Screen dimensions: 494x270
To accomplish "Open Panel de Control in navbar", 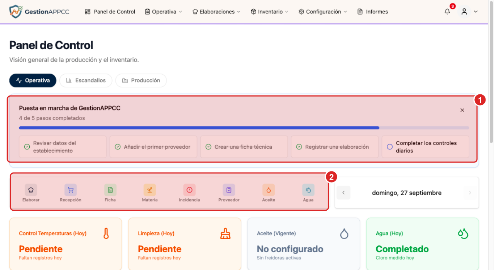I will pyautogui.click(x=110, y=12).
